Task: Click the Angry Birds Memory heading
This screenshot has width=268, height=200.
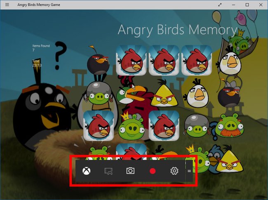Action: point(178,30)
